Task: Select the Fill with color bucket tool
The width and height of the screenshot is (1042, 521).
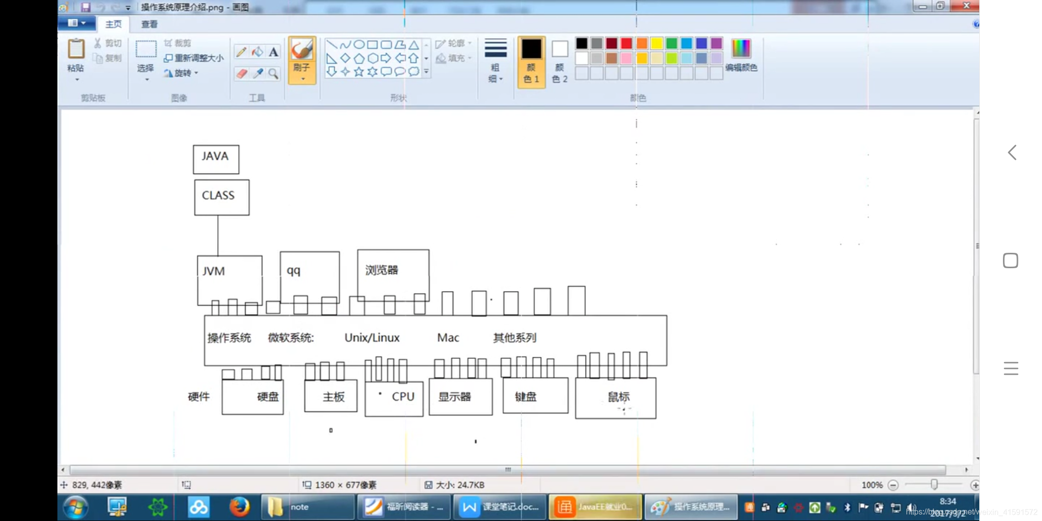Action: pyautogui.click(x=258, y=52)
